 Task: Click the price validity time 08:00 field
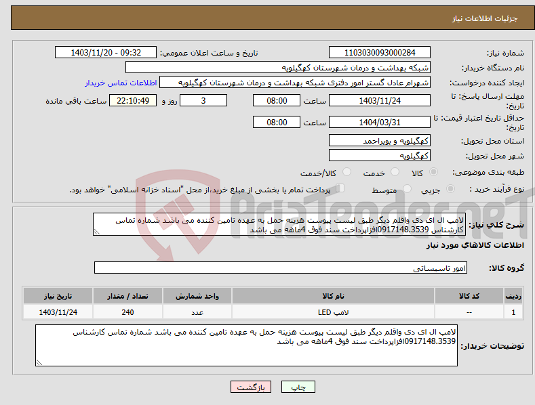point(277,122)
